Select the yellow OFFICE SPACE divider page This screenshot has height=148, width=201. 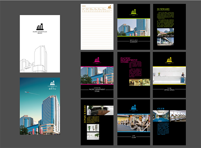(169, 75)
